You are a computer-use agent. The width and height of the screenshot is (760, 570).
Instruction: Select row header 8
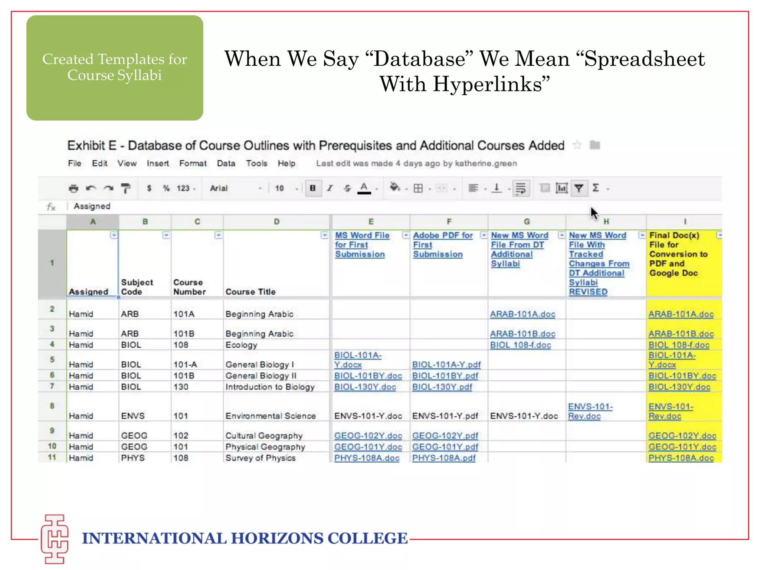(x=52, y=406)
